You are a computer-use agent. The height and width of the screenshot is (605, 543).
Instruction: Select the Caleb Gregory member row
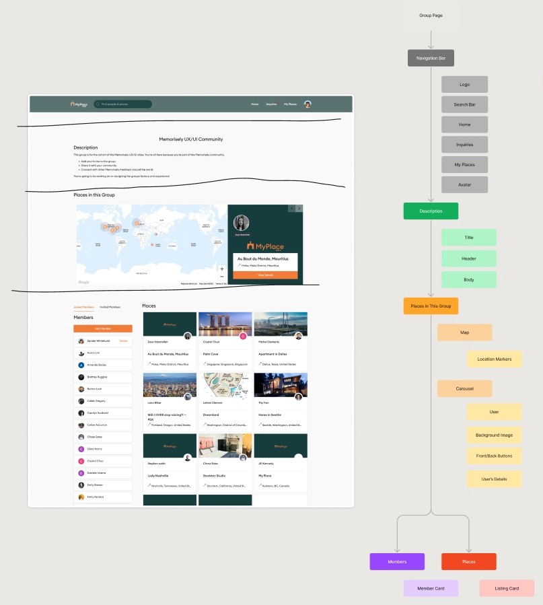click(103, 401)
